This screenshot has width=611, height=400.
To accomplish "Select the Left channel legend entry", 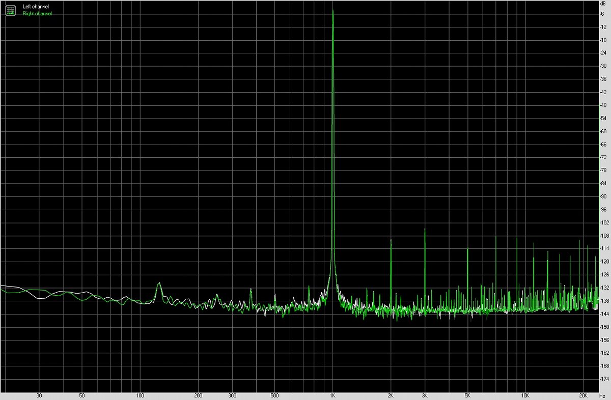I will [x=35, y=6].
